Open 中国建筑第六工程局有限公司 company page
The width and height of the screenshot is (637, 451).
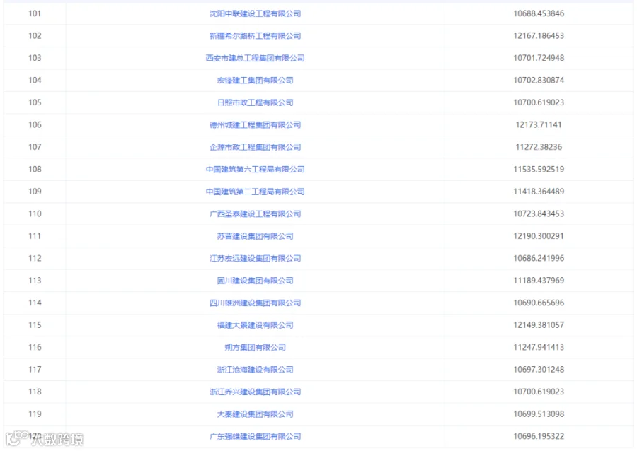255,170
